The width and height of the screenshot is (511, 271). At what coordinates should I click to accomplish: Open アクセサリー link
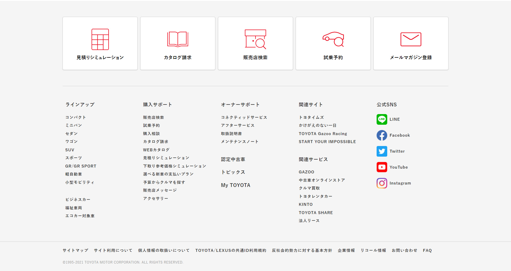click(156, 199)
